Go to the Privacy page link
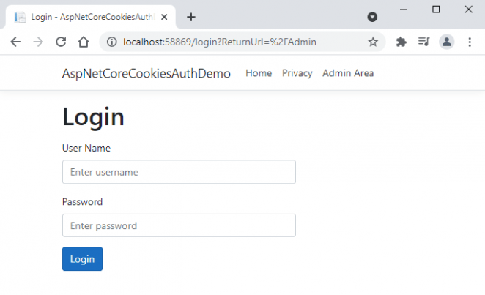 click(297, 73)
